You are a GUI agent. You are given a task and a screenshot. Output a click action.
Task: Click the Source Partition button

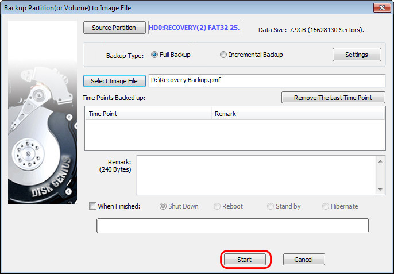(x=114, y=28)
